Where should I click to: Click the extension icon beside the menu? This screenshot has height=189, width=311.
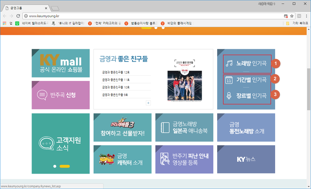(x=299, y=16)
